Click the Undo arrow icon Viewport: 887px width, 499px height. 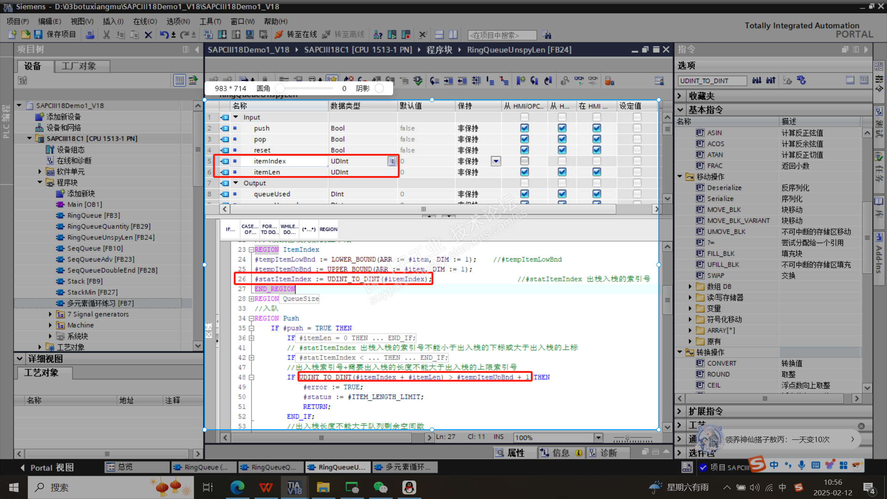164,35
